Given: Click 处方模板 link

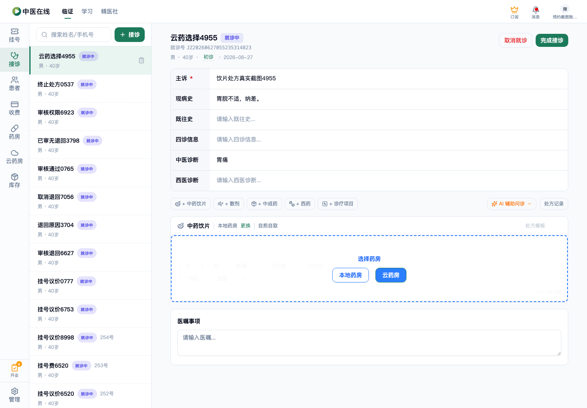Looking at the screenshot, I should 535,226.
